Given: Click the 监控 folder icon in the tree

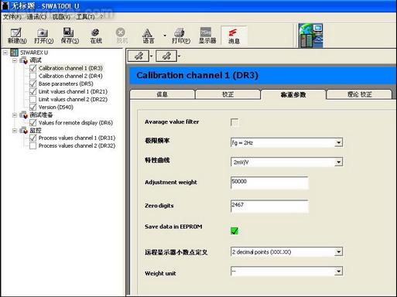Looking at the screenshot, I should (24, 131).
